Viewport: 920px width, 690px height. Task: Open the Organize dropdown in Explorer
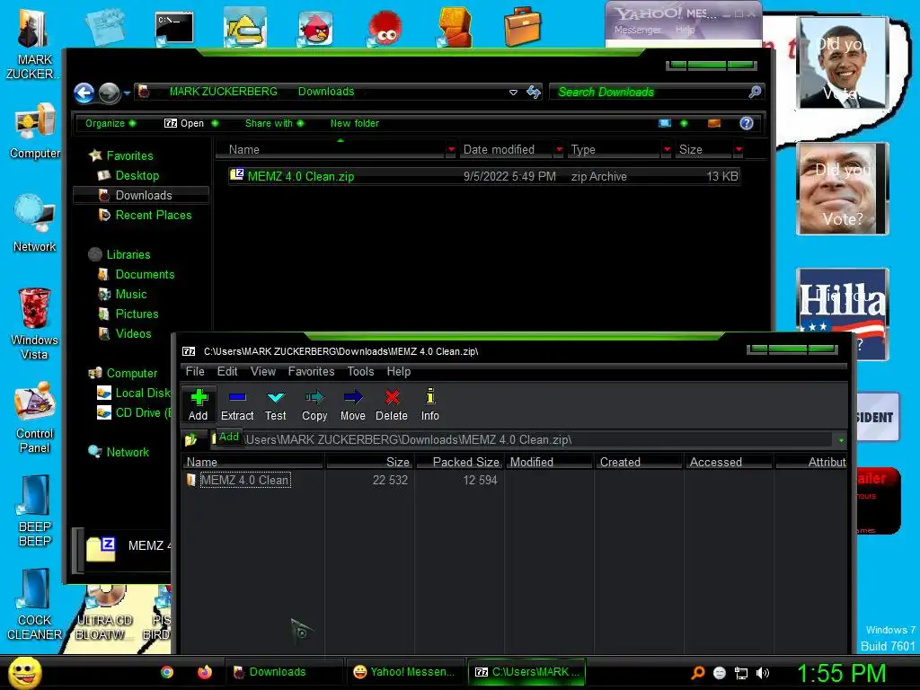click(111, 123)
